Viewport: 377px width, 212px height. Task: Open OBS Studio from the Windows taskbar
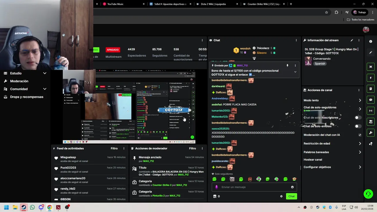67,207
